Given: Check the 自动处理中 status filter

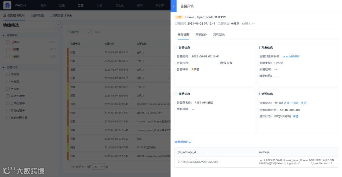Looking at the screenshot, I should click(8, 110).
